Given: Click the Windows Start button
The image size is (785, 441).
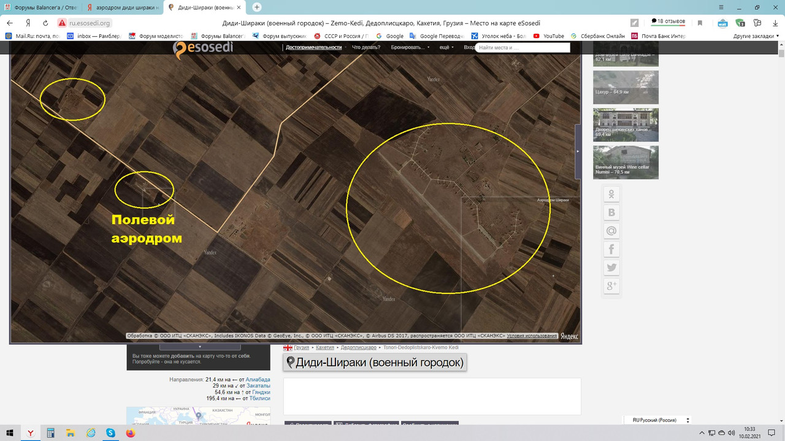Looking at the screenshot, I should point(10,432).
